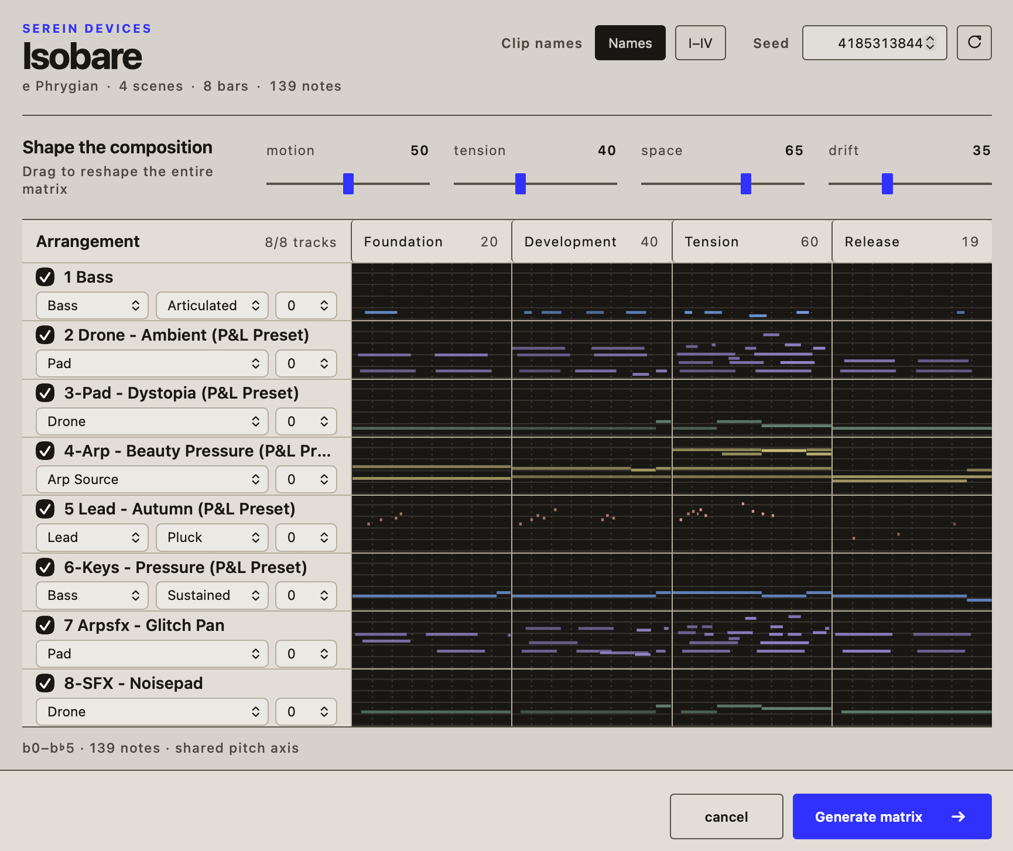Select the 1 Bass Foundation clip preview

point(432,291)
